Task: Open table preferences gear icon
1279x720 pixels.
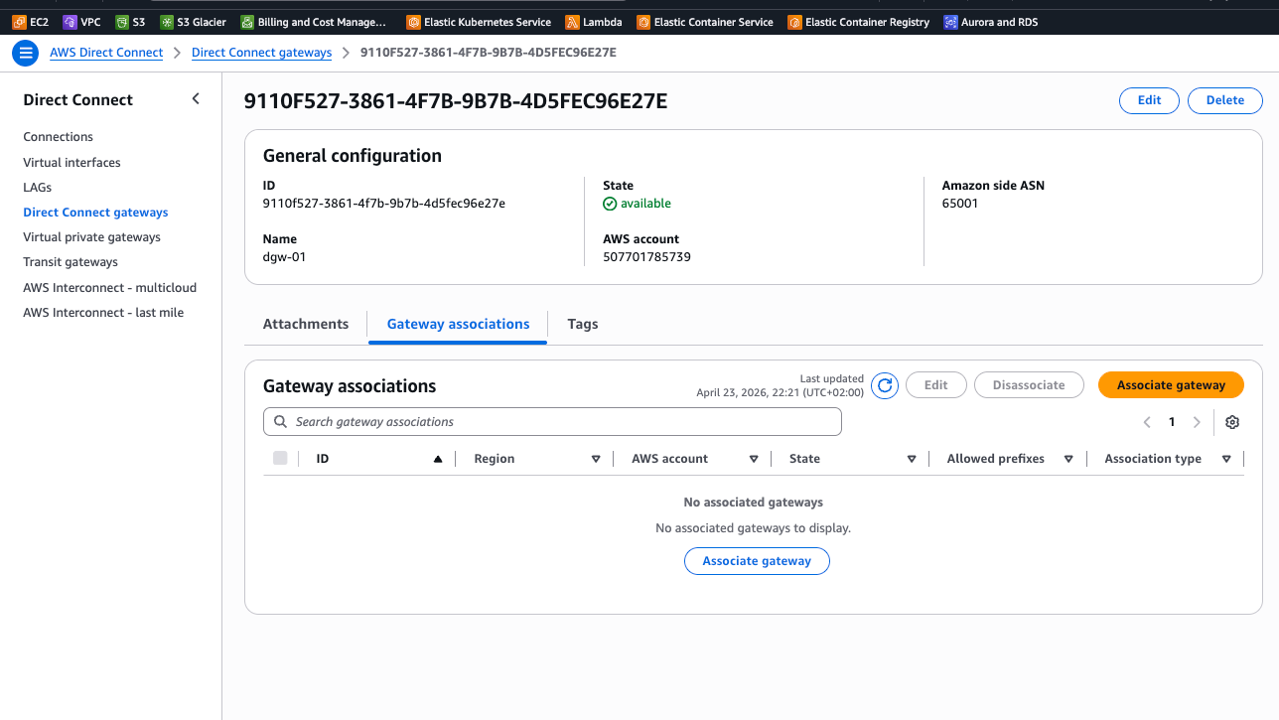Action: (x=1232, y=422)
